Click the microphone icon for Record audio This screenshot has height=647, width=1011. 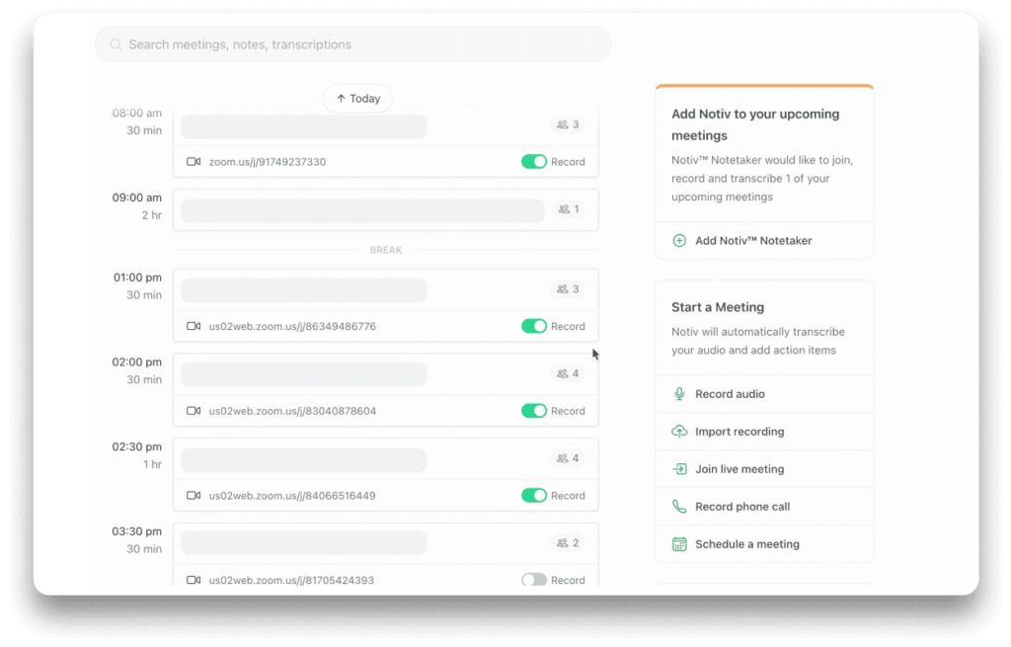(679, 394)
